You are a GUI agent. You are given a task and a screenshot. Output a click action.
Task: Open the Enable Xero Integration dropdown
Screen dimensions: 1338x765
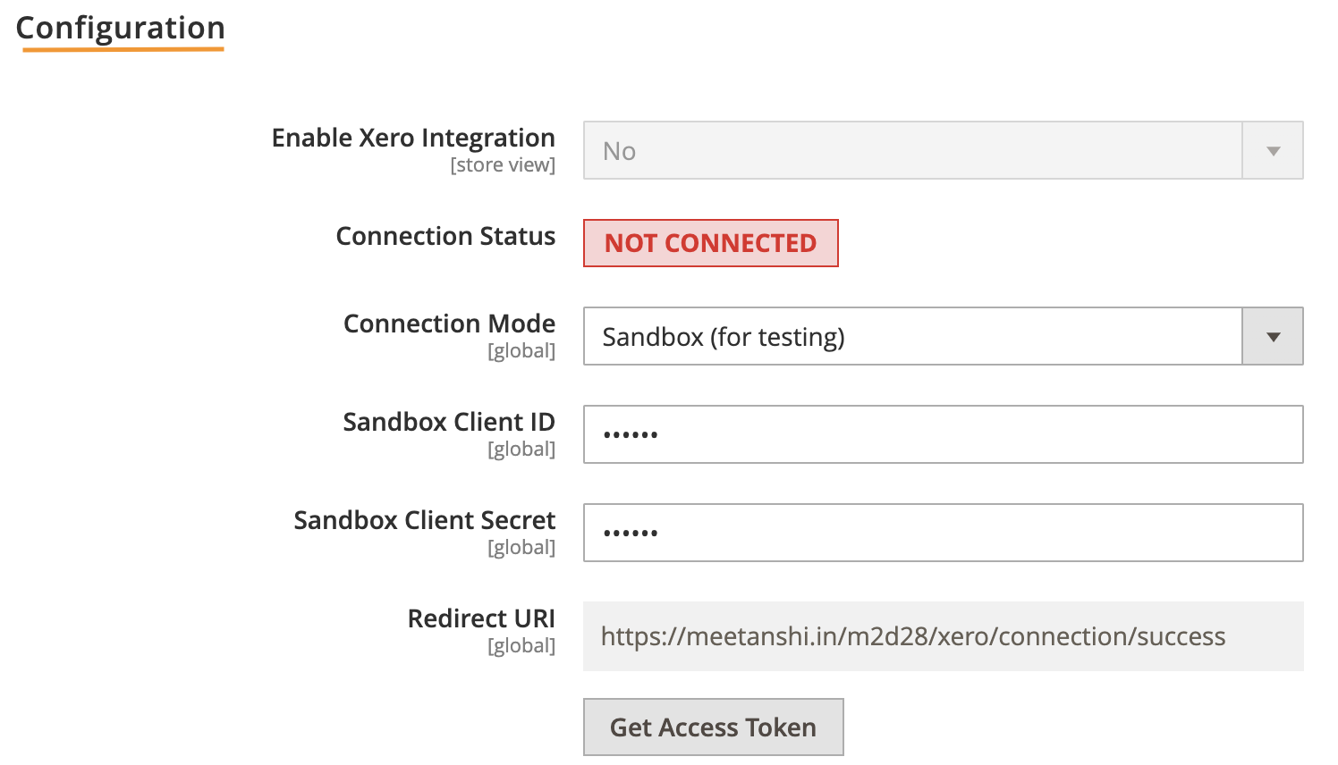tap(943, 150)
